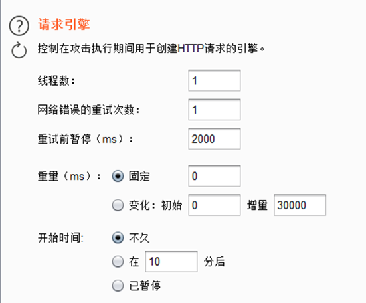366x303 pixels.
Task: Click the 网络错误的重试次数 input box
Action: click(x=215, y=110)
